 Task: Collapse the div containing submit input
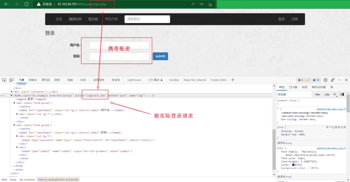(x=17, y=147)
